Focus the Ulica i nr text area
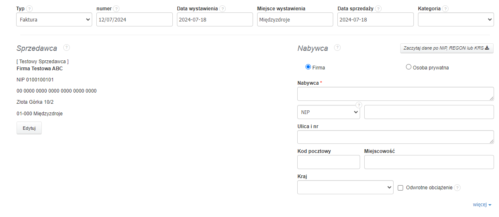The height and width of the screenshot is (217, 499). (x=396, y=137)
